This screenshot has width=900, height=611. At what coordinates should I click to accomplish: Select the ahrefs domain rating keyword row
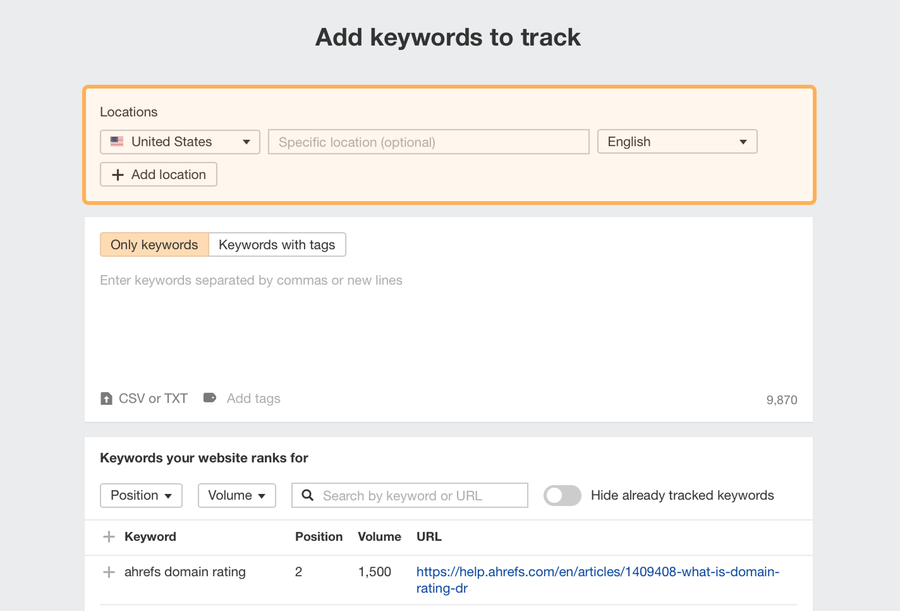185,572
